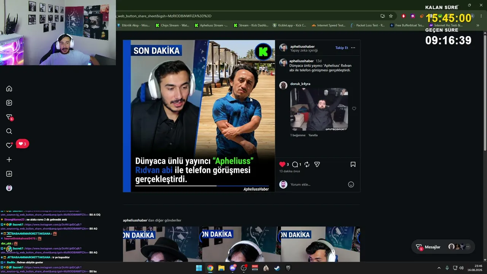Image resolution: width=487 pixels, height=274 pixels.
Task: Go to Instagram Home in the sidebar
Action: point(9,89)
